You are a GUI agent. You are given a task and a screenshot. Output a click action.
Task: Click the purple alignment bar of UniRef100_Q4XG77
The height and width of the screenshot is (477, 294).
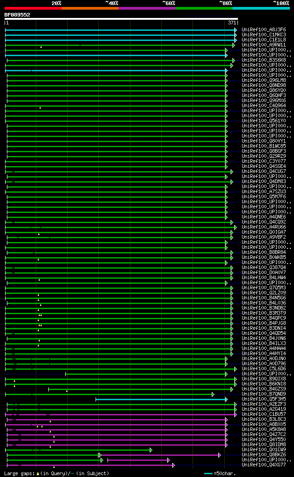point(91,465)
